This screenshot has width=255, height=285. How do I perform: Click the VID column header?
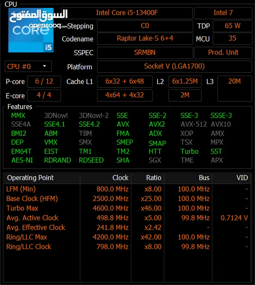pos(232,178)
